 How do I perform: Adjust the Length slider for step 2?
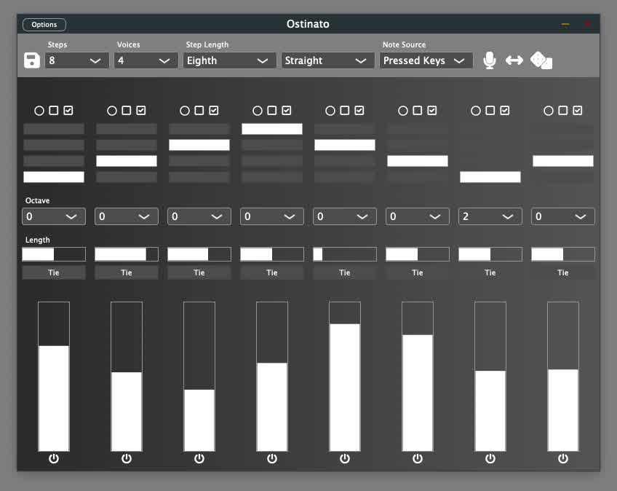point(127,254)
